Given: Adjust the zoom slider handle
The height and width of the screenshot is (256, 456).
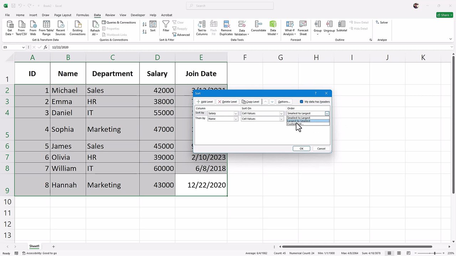Looking at the screenshot, I should point(434,253).
